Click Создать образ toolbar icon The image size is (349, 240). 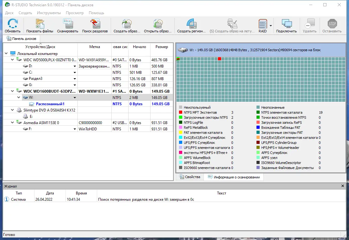[x=127, y=24]
